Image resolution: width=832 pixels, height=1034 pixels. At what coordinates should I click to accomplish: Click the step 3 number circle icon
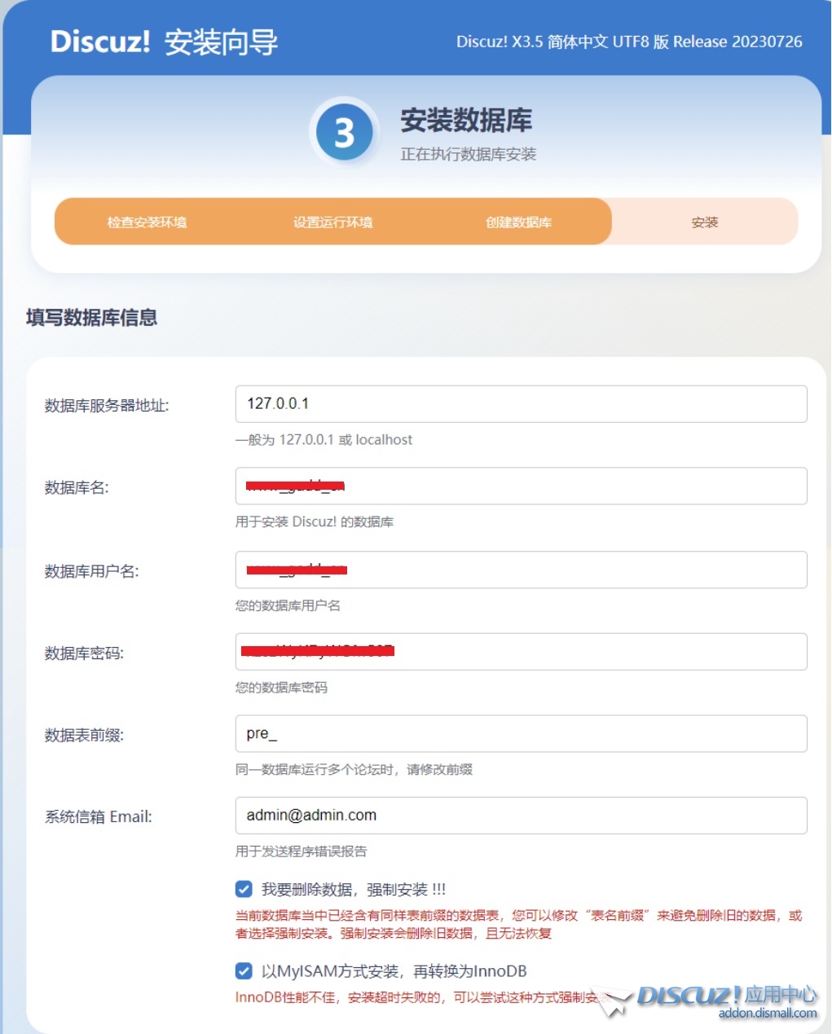pos(344,133)
